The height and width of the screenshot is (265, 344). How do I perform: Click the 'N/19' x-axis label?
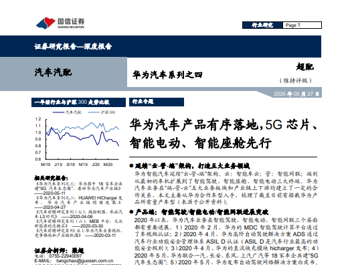point(83,165)
